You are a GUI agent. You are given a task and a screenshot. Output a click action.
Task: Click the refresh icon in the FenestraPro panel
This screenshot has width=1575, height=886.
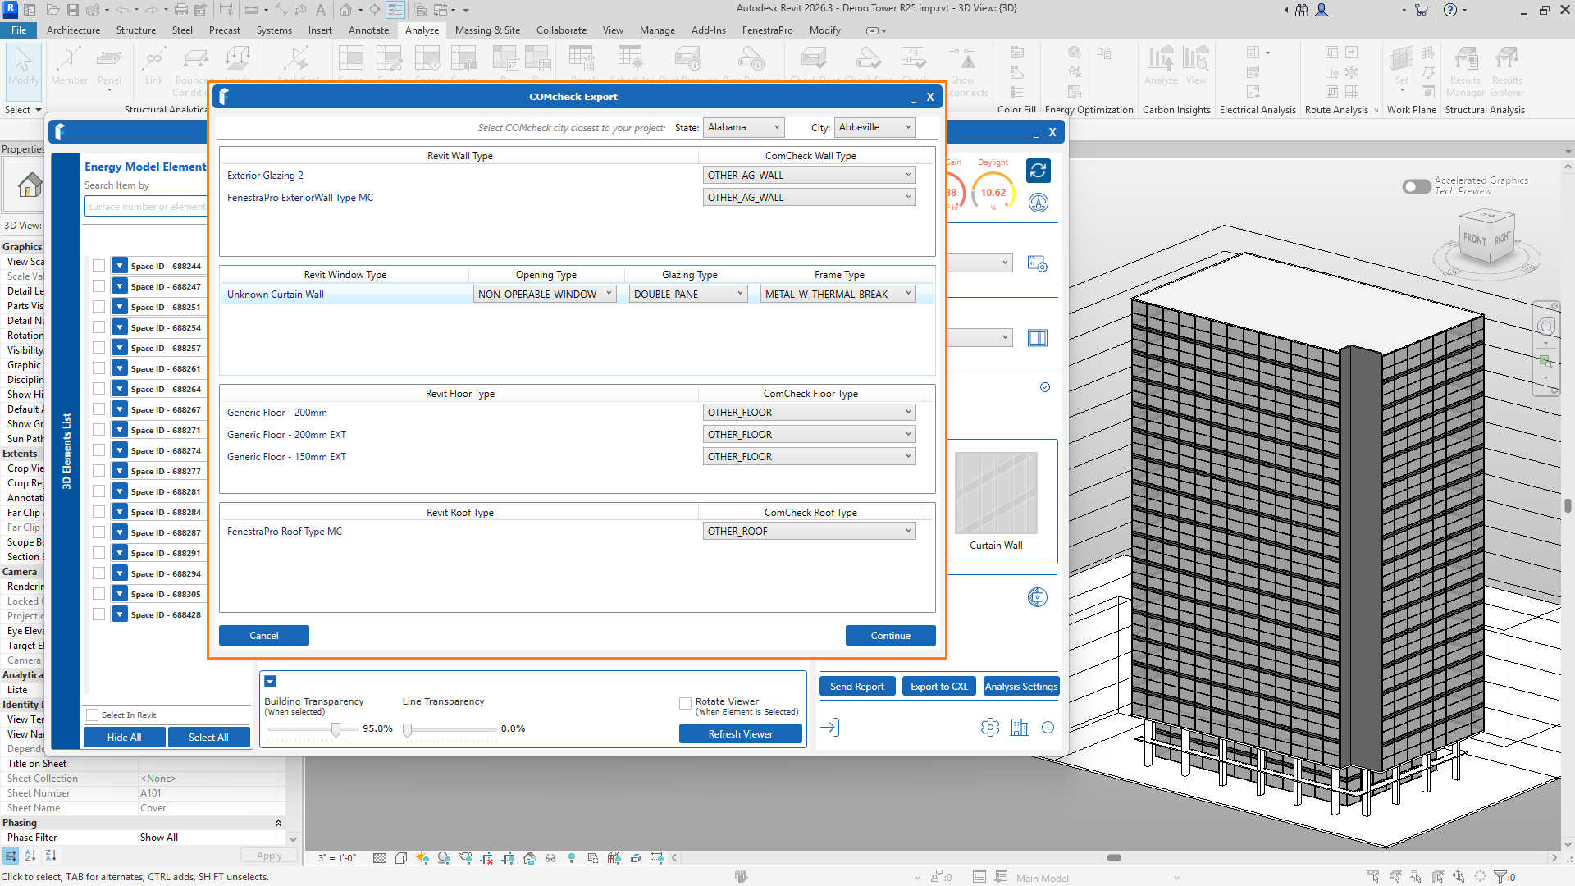(1038, 171)
